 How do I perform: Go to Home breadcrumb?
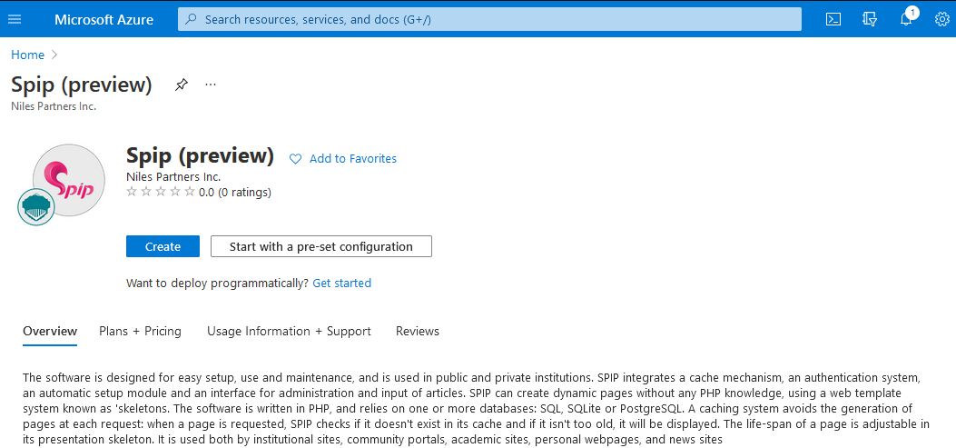27,55
